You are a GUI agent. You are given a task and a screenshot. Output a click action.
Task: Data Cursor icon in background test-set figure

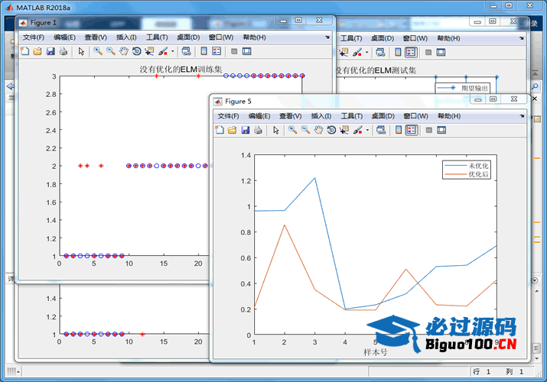pyautogui.click(x=344, y=52)
